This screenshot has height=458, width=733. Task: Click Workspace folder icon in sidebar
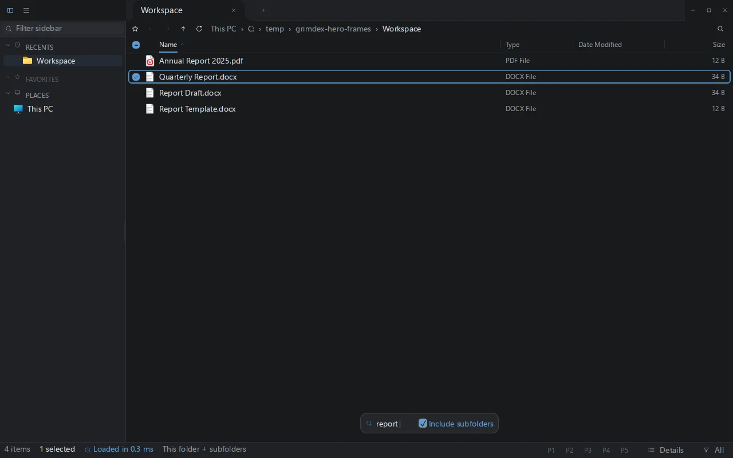(27, 61)
